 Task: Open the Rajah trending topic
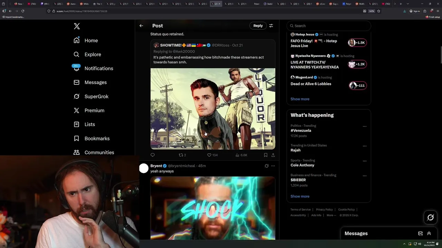click(x=296, y=150)
